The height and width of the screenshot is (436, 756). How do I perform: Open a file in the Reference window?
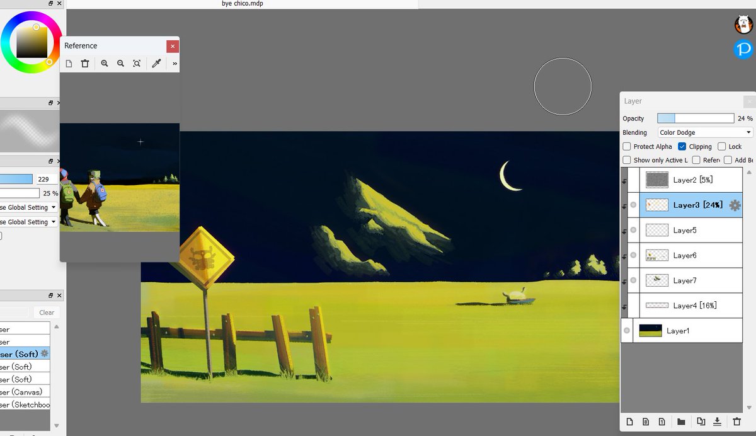pyautogui.click(x=69, y=64)
